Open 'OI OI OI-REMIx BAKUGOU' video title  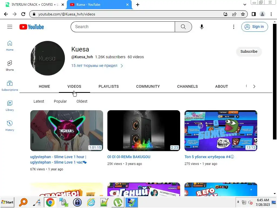click(129, 157)
